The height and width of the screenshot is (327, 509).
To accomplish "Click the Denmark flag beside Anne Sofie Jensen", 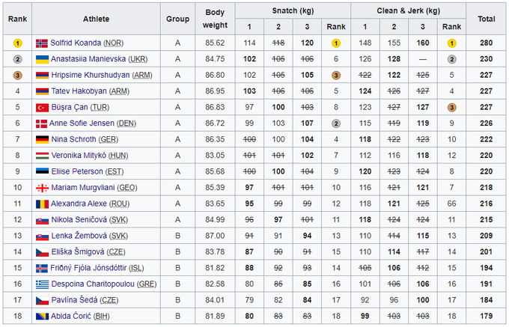I will (x=41, y=123).
